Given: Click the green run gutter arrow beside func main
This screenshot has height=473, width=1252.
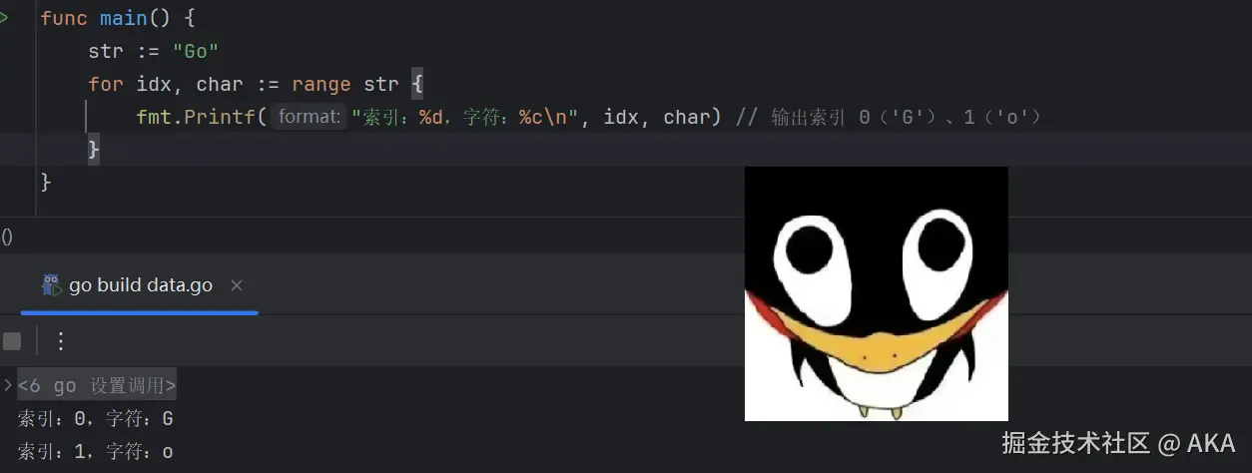Looking at the screenshot, I should pos(4,19).
